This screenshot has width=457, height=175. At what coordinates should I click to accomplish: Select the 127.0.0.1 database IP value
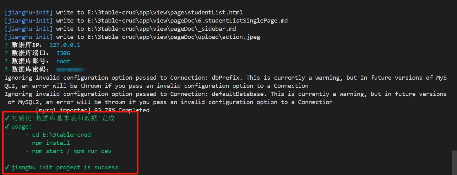(65, 45)
